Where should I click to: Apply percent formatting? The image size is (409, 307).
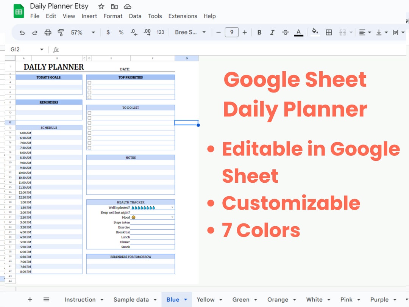[x=121, y=32]
